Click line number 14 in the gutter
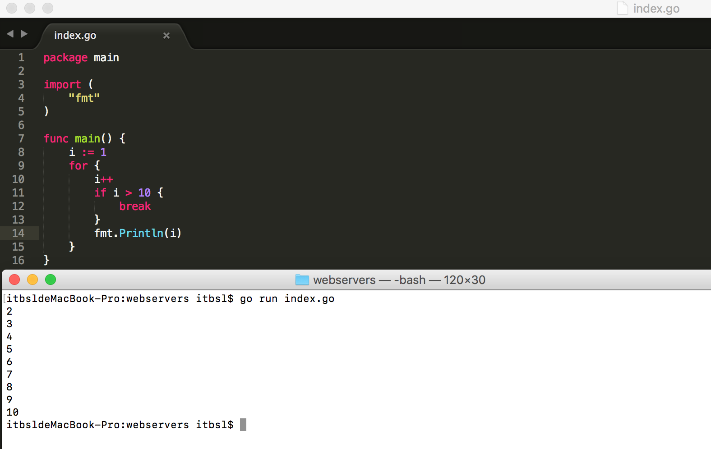This screenshot has width=711, height=449. click(x=18, y=233)
